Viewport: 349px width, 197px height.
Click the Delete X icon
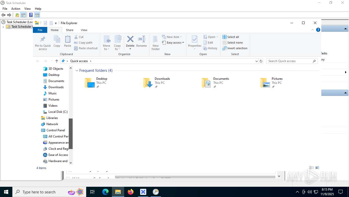click(130, 39)
